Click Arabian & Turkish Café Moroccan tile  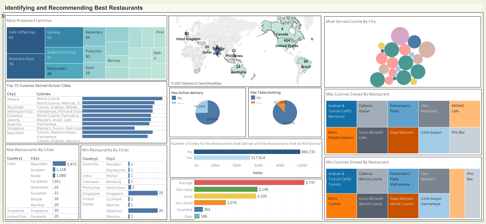[341, 114]
